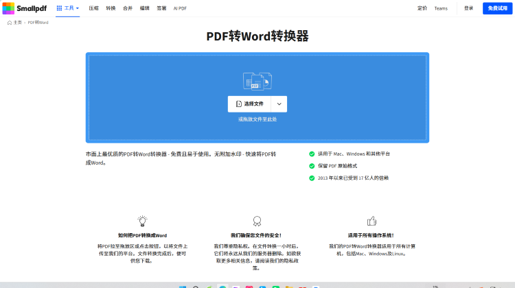Click the 选择文件 button
This screenshot has width=515, height=288.
pyautogui.click(x=249, y=104)
